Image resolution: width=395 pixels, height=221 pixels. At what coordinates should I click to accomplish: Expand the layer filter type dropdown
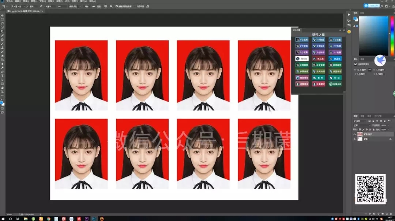[360, 121]
